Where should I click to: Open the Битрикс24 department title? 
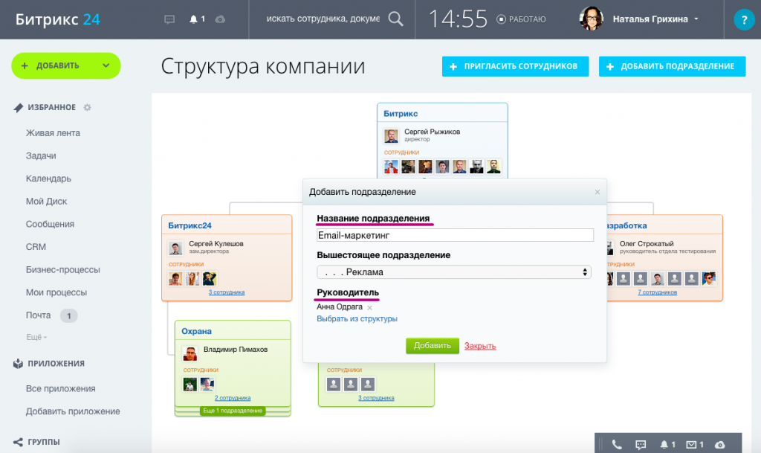pos(190,225)
